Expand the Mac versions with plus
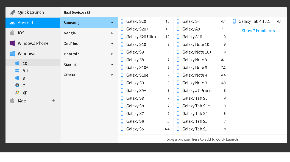Viewport: 290px width, 162px height. tap(54, 100)
